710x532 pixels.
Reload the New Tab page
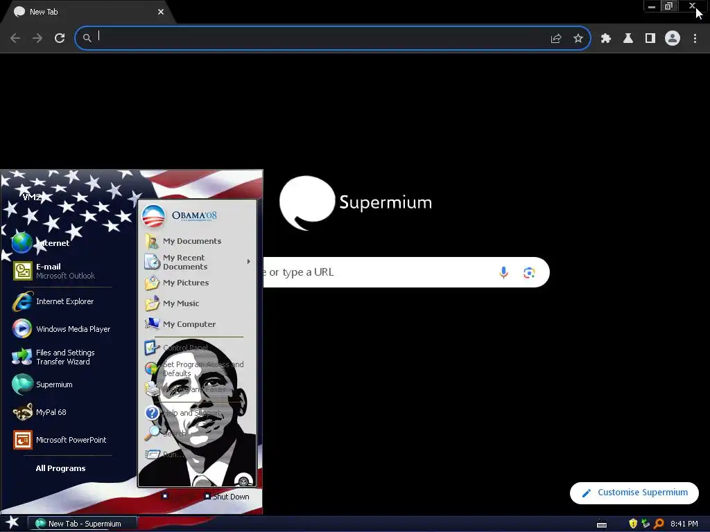click(x=60, y=38)
